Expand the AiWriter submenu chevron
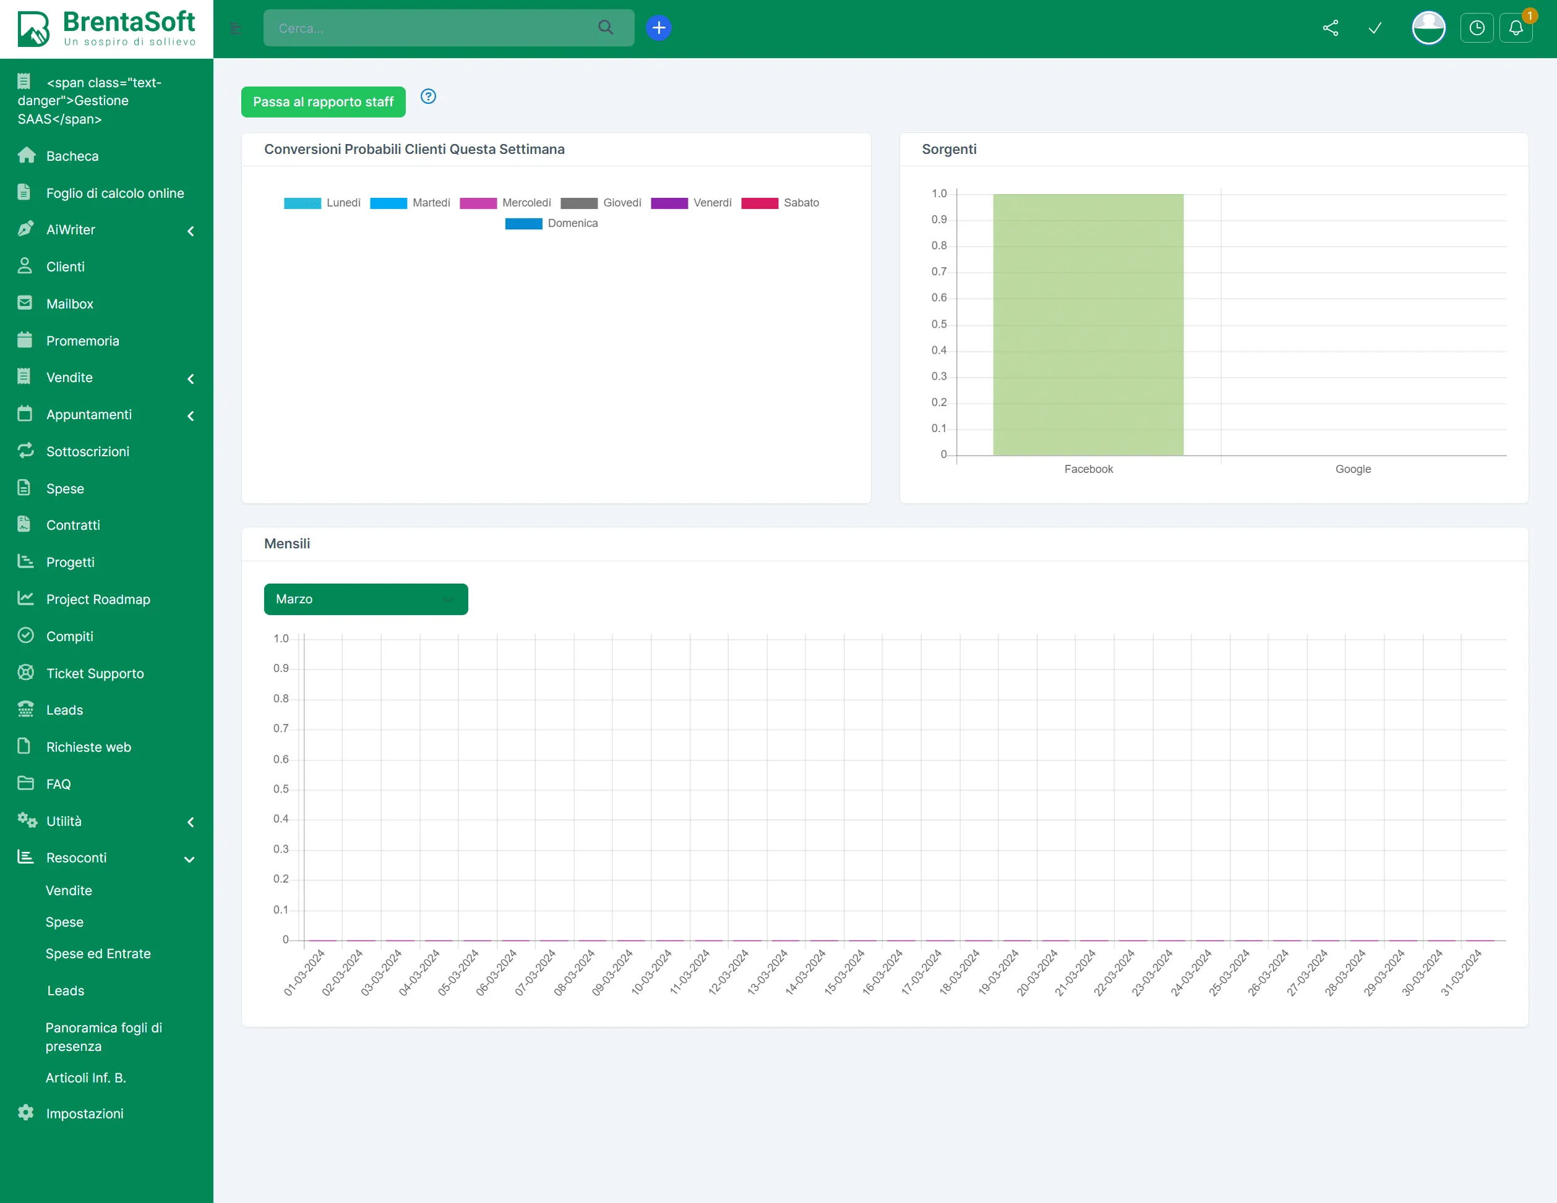 click(191, 231)
